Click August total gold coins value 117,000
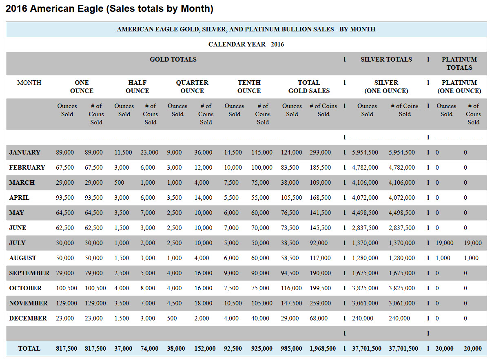This screenshot has width=492, height=360. (x=320, y=258)
